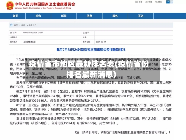The width and height of the screenshot is (186, 140).
Task: Click the 文号 label cell
Action: pyautogui.click(x=88, y=38)
